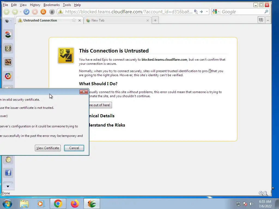This screenshot has height=209, width=279.
Task: Expand the Understand the Risks section
Action: (x=107, y=125)
